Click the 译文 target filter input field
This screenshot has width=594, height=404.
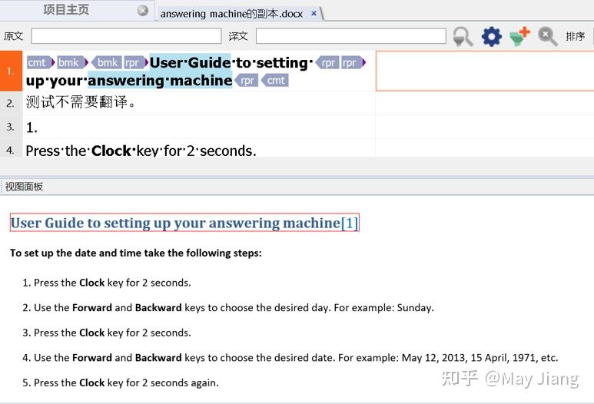[350, 36]
